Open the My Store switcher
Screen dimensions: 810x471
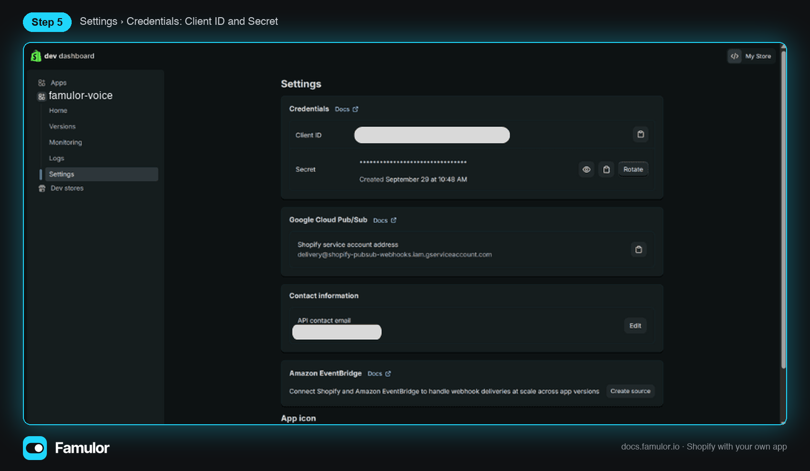point(751,56)
